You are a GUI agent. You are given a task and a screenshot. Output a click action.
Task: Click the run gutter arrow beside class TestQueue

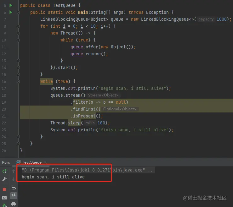click(11, 5)
